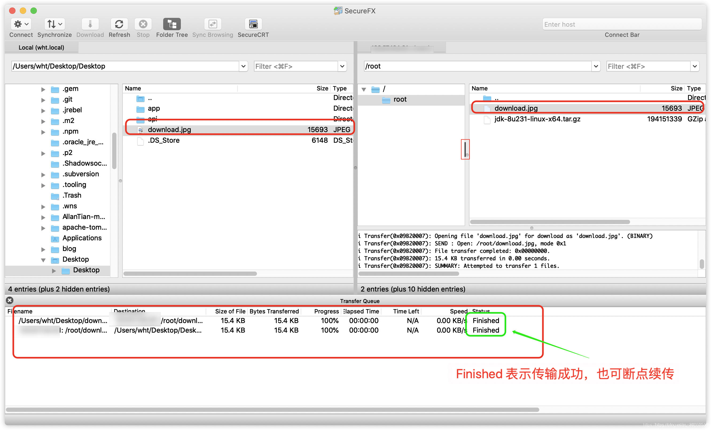Viewport: 711px width, 430px height.
Task: Open the local filter dropdown
Action: coord(342,66)
